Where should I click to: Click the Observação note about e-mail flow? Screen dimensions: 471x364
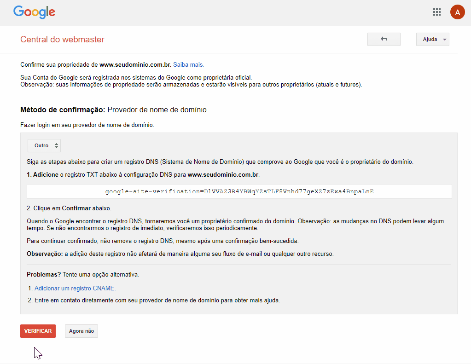pyautogui.click(x=180, y=254)
